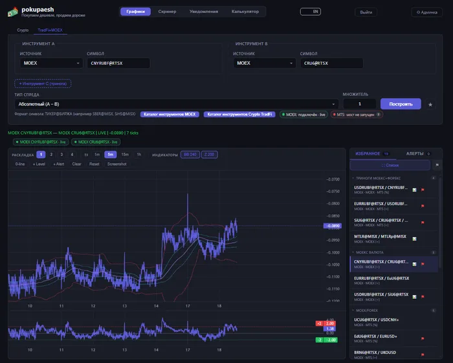The image size is (453, 363).
Task: Select layout 1
Action: 41,155
